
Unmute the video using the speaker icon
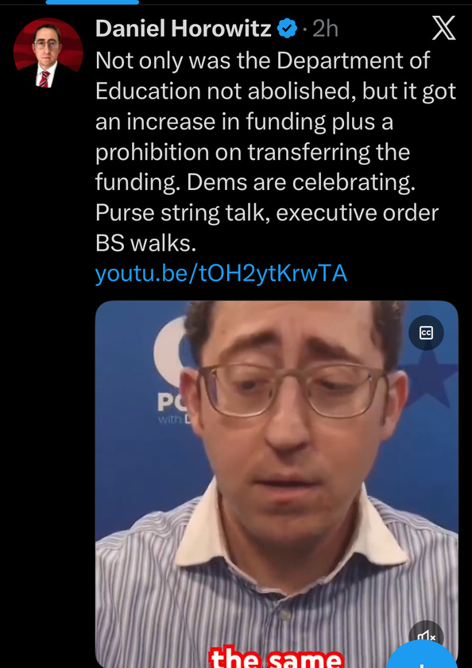[x=426, y=637]
